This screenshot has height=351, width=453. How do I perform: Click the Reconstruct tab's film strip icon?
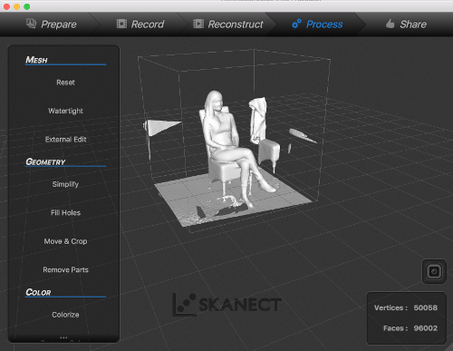click(198, 24)
